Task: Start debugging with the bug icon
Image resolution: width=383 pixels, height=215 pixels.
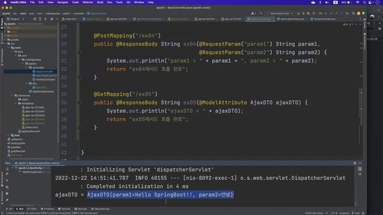Action: pos(303,13)
